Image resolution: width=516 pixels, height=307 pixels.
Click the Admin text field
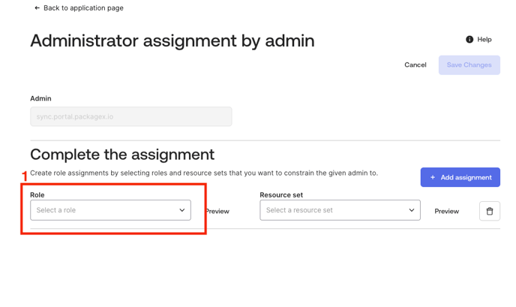130,116
